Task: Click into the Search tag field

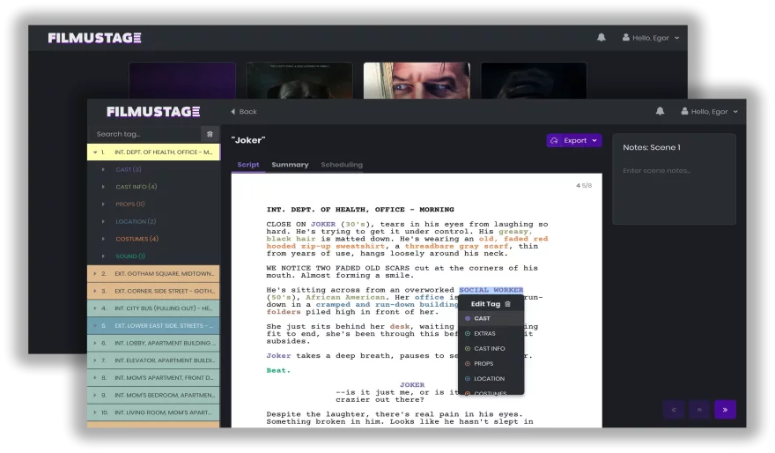Action: coord(144,134)
